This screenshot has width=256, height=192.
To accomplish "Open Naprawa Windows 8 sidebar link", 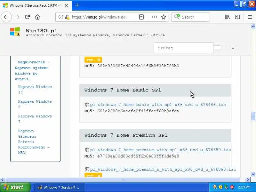I will 35,104.
